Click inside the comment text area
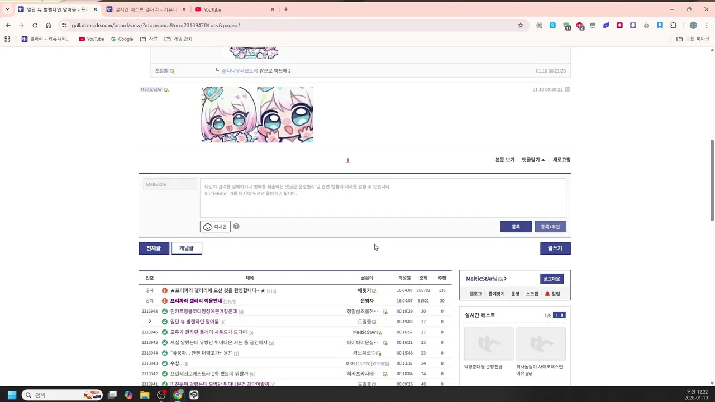The image size is (715, 402). pos(383,198)
